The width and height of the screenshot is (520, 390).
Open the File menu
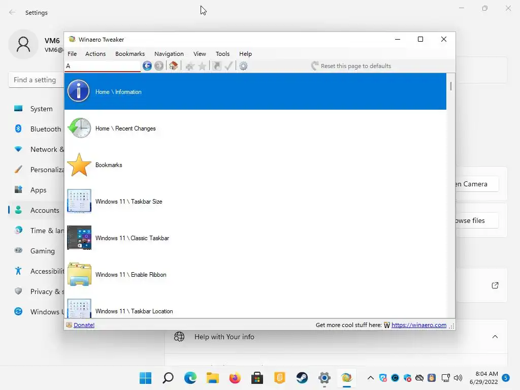72,54
